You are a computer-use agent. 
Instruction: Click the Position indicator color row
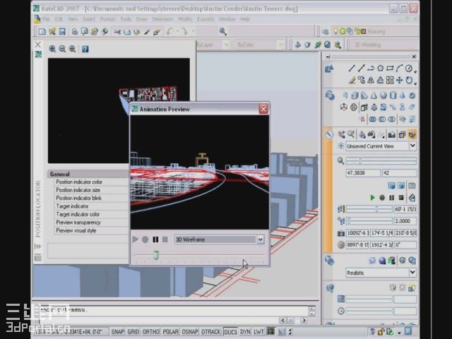pyautogui.click(x=92, y=182)
